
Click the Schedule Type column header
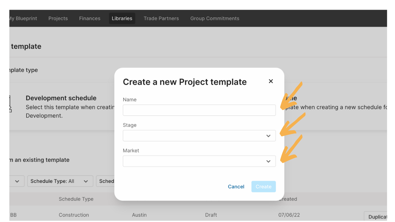76,199
